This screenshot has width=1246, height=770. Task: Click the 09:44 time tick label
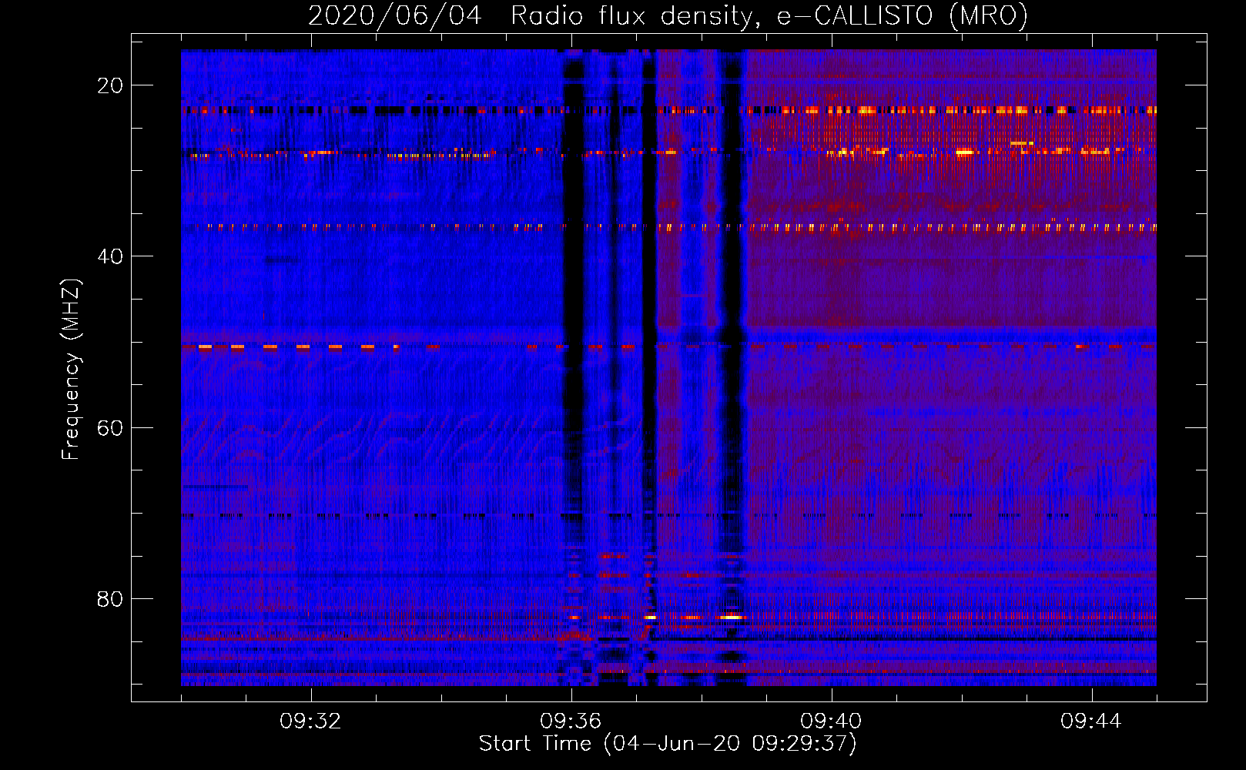coord(1091,721)
